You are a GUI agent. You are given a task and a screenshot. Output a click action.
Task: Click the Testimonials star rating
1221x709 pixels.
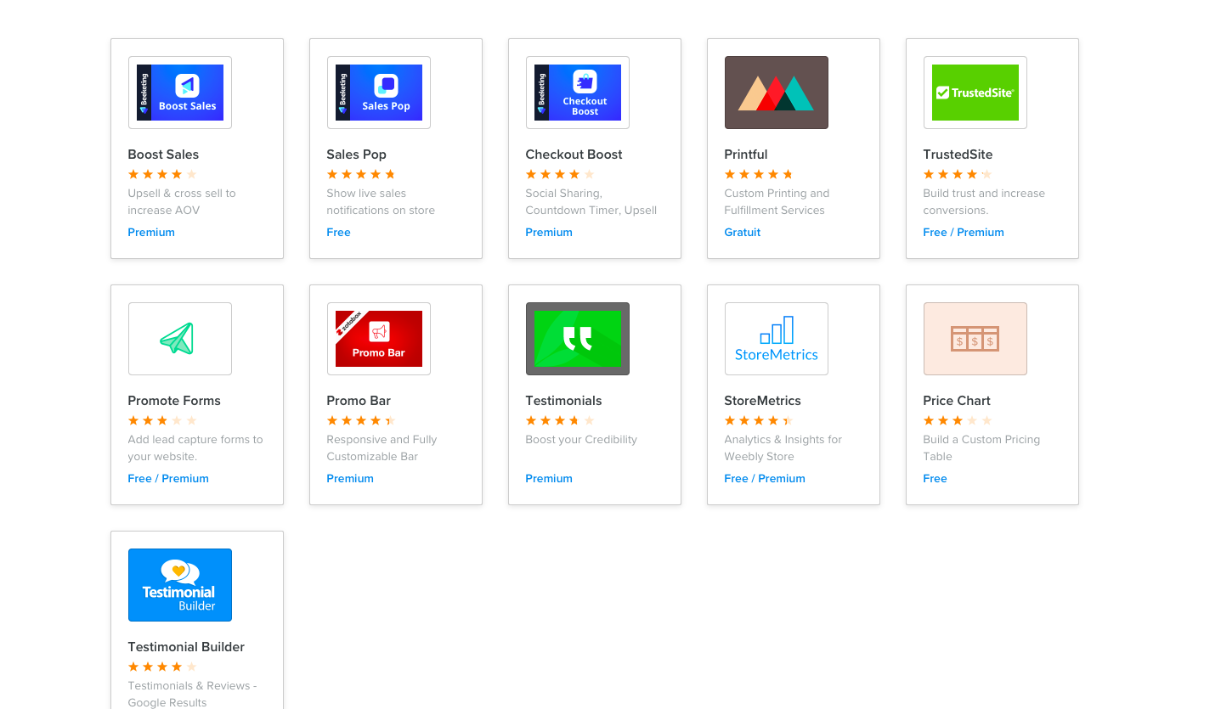click(x=560, y=420)
